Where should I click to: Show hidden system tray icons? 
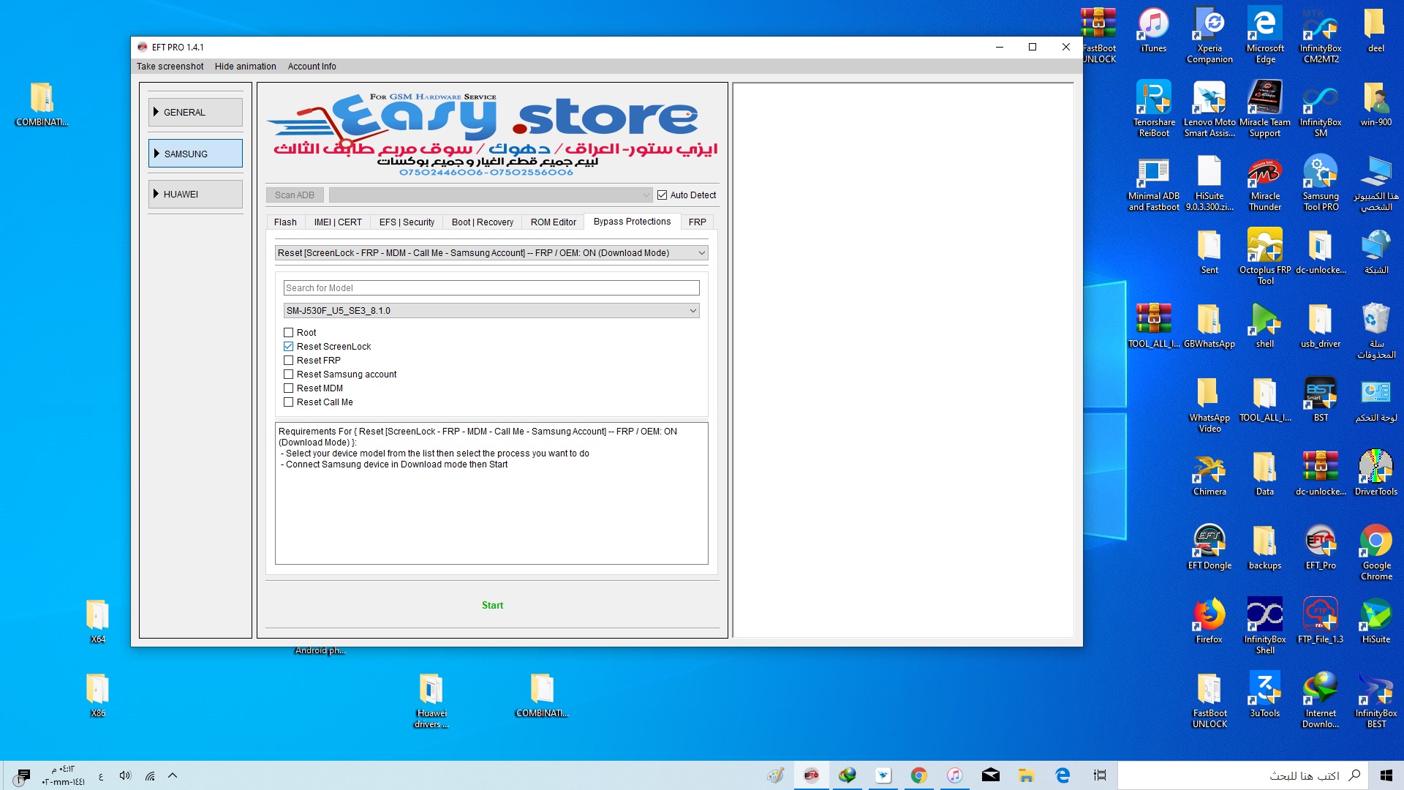[173, 775]
